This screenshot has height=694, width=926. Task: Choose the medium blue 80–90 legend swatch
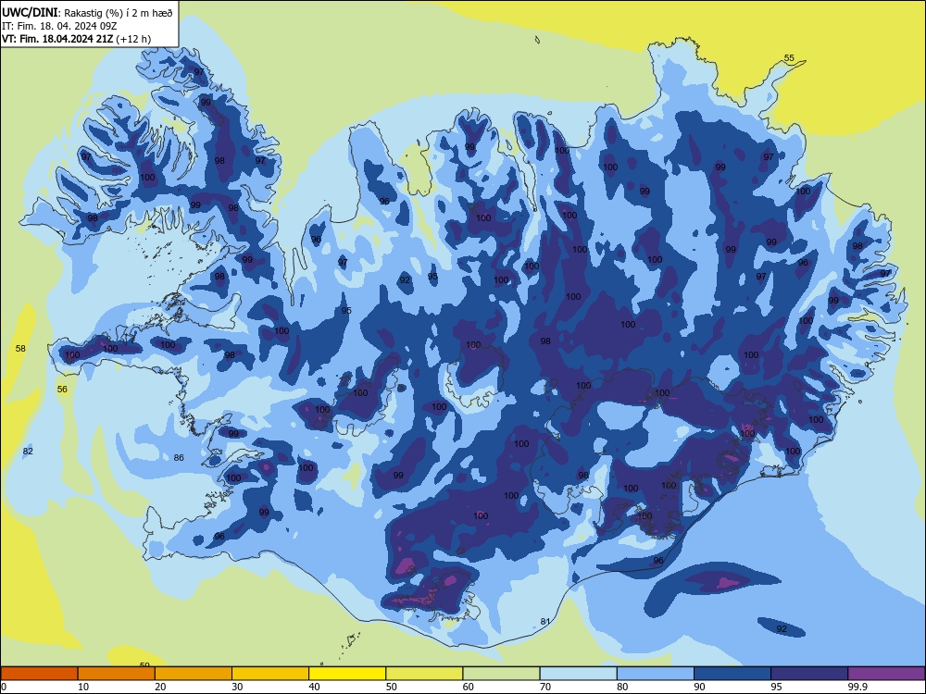click(x=656, y=674)
